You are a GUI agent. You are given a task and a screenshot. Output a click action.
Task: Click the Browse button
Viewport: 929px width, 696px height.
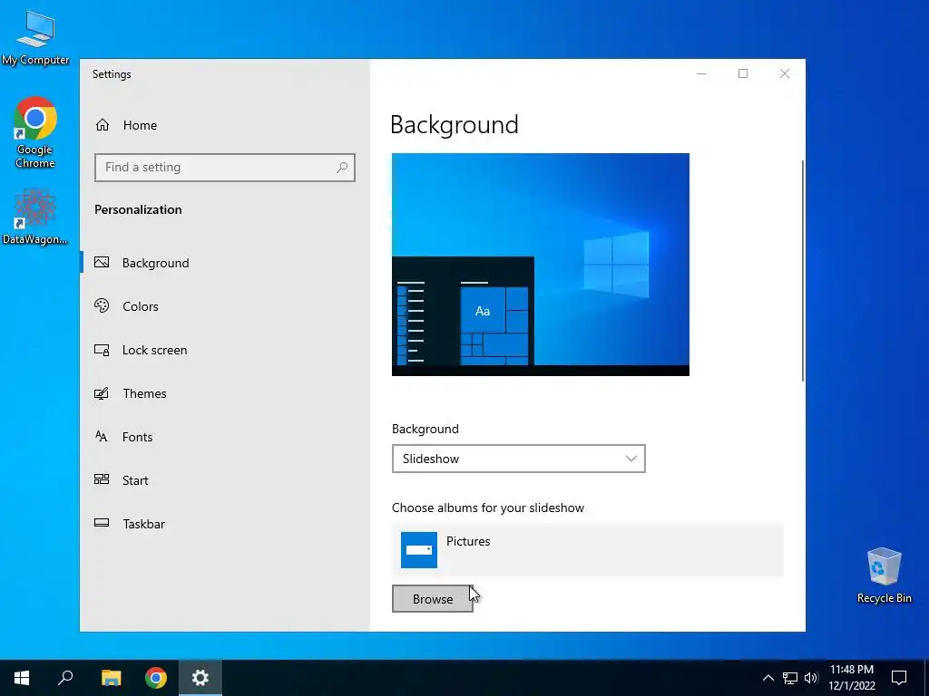pos(433,599)
